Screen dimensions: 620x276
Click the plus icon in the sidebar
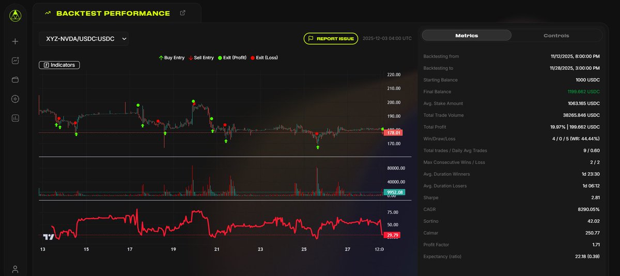[x=15, y=41]
